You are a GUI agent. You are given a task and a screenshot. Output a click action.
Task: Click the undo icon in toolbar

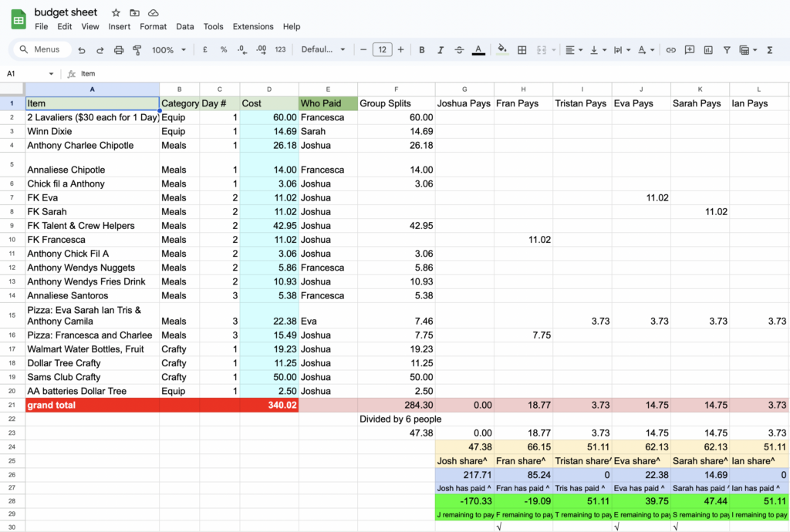[x=82, y=50]
